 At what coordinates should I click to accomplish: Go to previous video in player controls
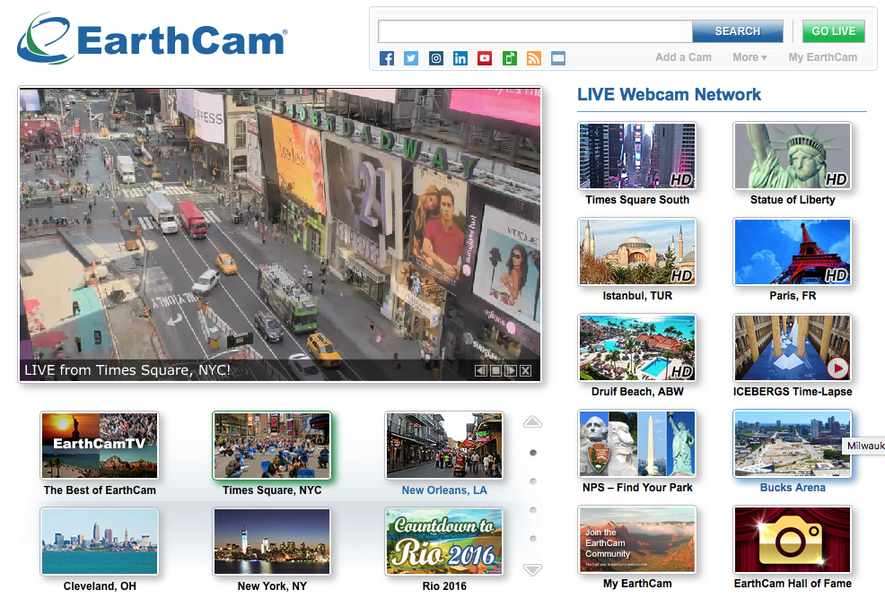[480, 370]
